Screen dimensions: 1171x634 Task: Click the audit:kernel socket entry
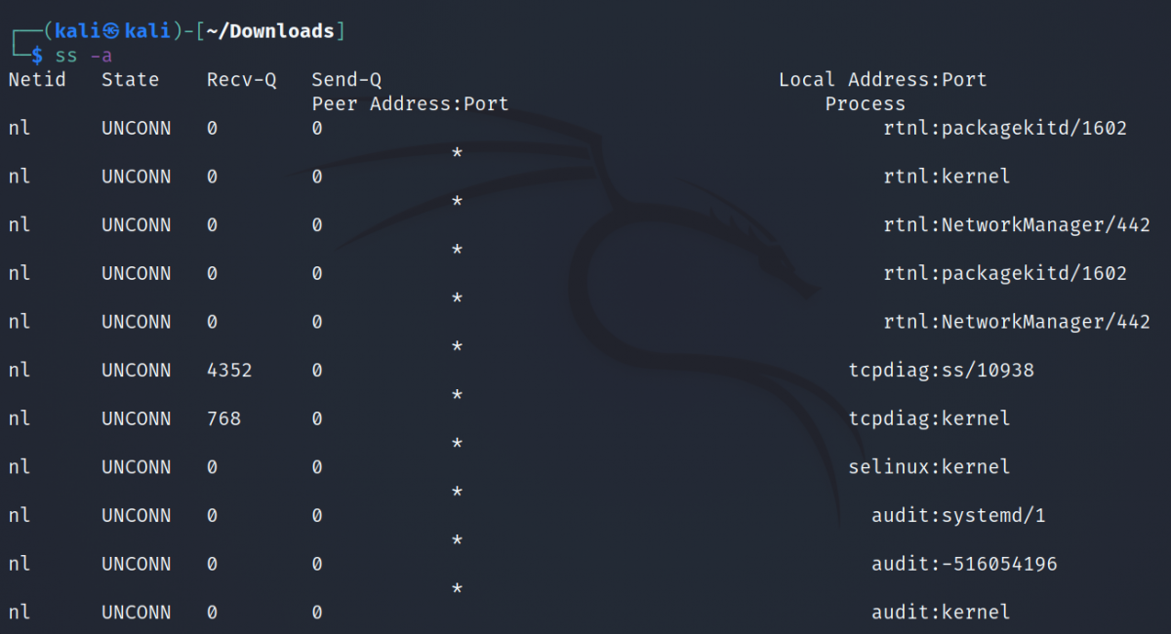click(940, 613)
